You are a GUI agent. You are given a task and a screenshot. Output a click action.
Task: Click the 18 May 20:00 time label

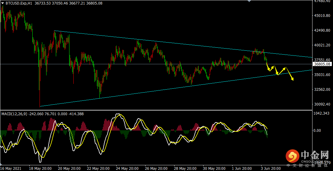pyautogui.click(x=40, y=168)
